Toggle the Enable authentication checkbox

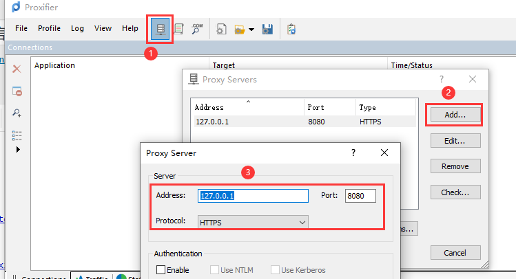pos(161,270)
